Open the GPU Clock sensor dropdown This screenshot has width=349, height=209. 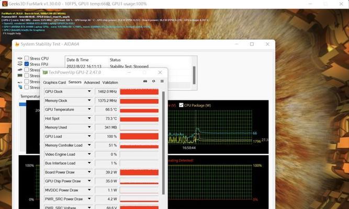pos(89,91)
